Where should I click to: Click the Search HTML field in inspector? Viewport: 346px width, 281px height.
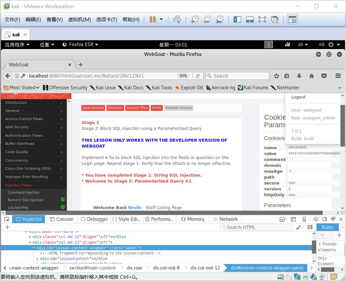point(256,227)
